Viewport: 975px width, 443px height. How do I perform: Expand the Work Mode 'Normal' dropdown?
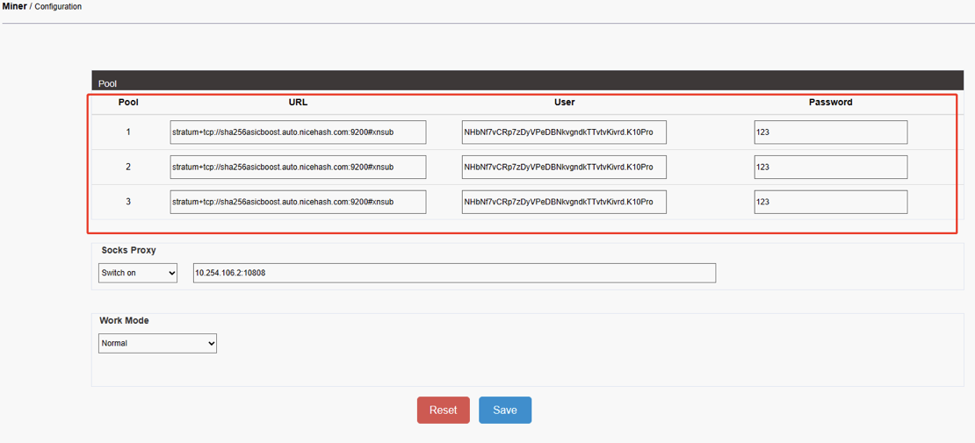[157, 343]
